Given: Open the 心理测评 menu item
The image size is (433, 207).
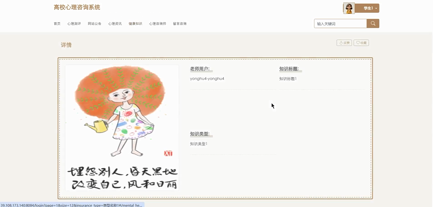Looking at the screenshot, I should click(x=74, y=24).
